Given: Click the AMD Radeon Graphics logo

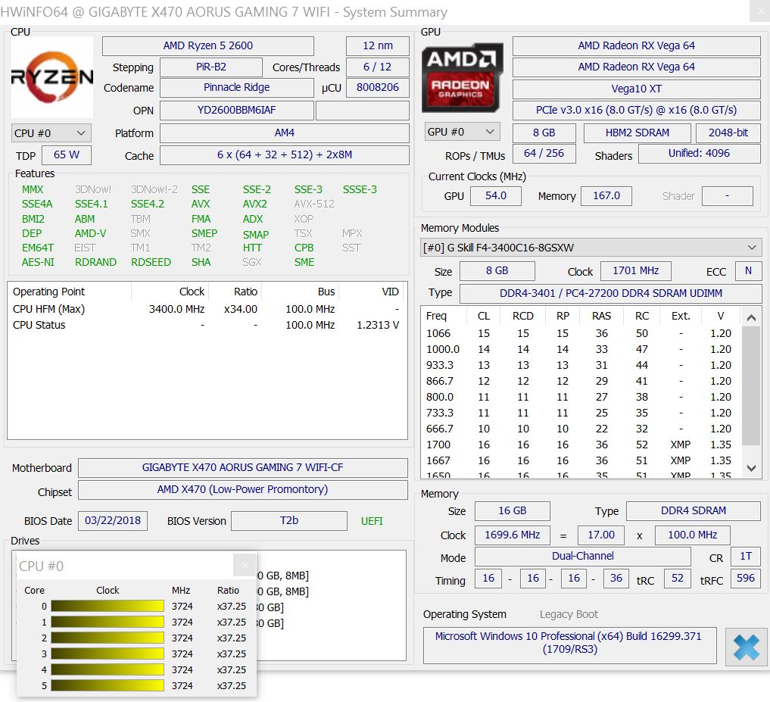Looking at the screenshot, I should click(462, 77).
